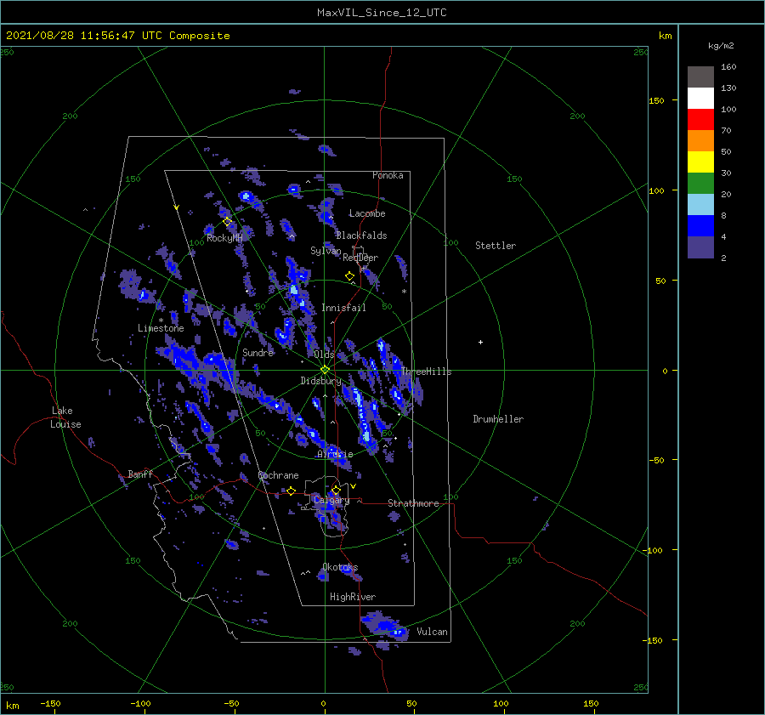Click the Okotoks label
Image resolution: width=765 pixels, height=715 pixels.
point(340,567)
